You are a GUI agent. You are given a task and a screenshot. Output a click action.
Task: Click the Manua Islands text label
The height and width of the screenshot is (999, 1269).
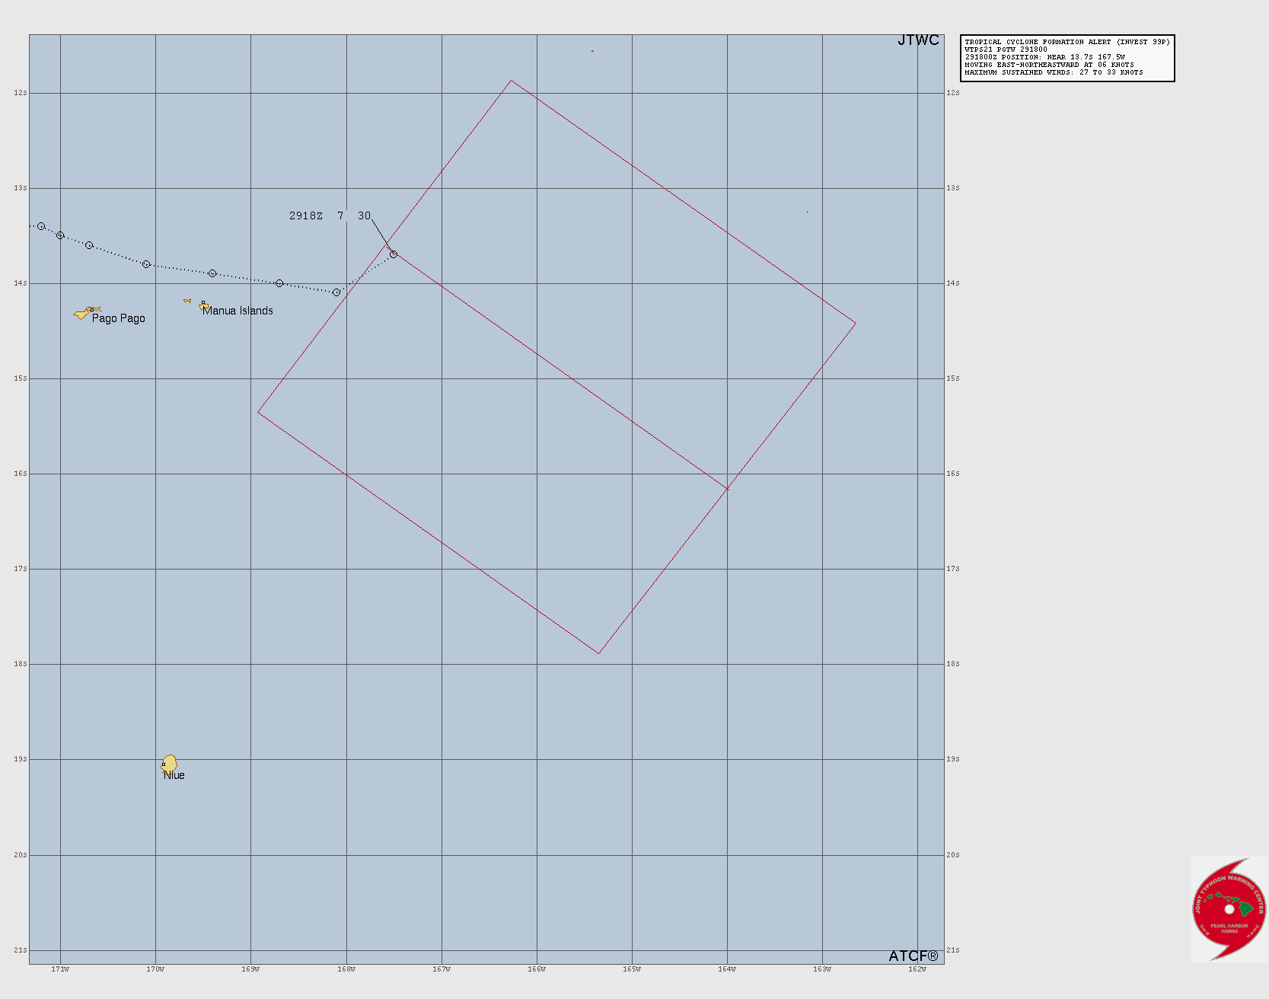click(238, 311)
